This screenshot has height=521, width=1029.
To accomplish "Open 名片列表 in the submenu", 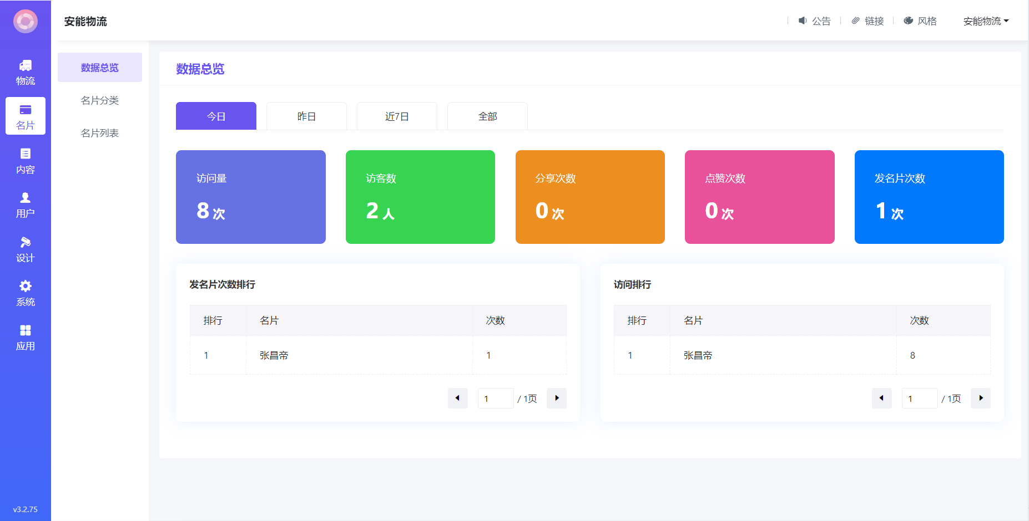I will pyautogui.click(x=100, y=133).
